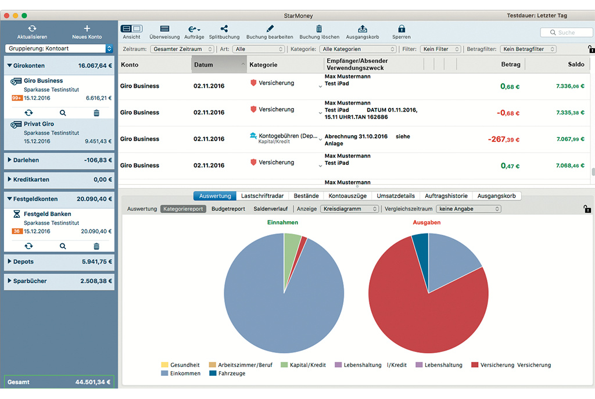
Task: Toggle the lock icon in Auswertung panel
Action: click(587, 209)
